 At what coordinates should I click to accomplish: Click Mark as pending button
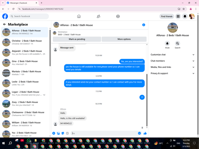pyautogui.click(x=77, y=39)
